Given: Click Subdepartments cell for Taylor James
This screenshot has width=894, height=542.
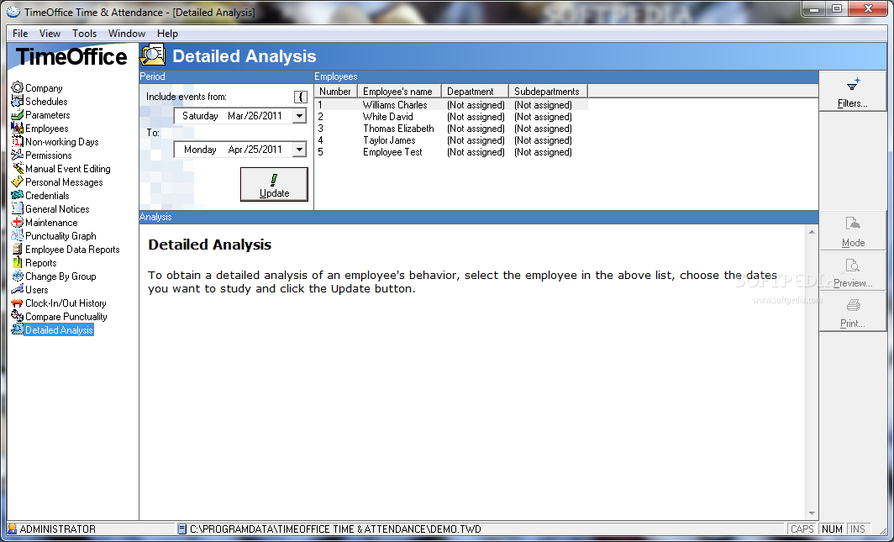Looking at the screenshot, I should 543,140.
